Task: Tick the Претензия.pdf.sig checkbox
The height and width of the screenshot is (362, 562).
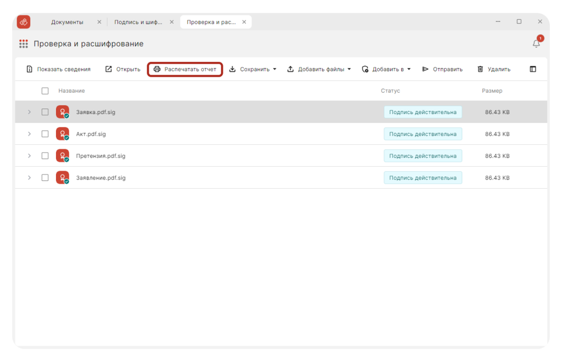Action: click(45, 156)
